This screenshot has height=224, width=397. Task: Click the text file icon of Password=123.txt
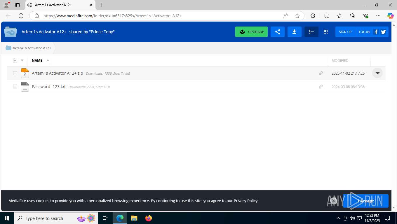pyautogui.click(x=25, y=87)
